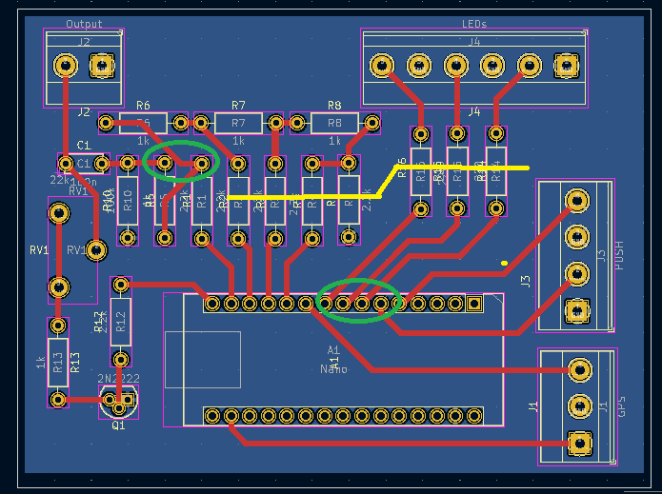662x494 pixels.
Task: Select the square pad of J4 LEDs connector
Action: [x=566, y=66]
